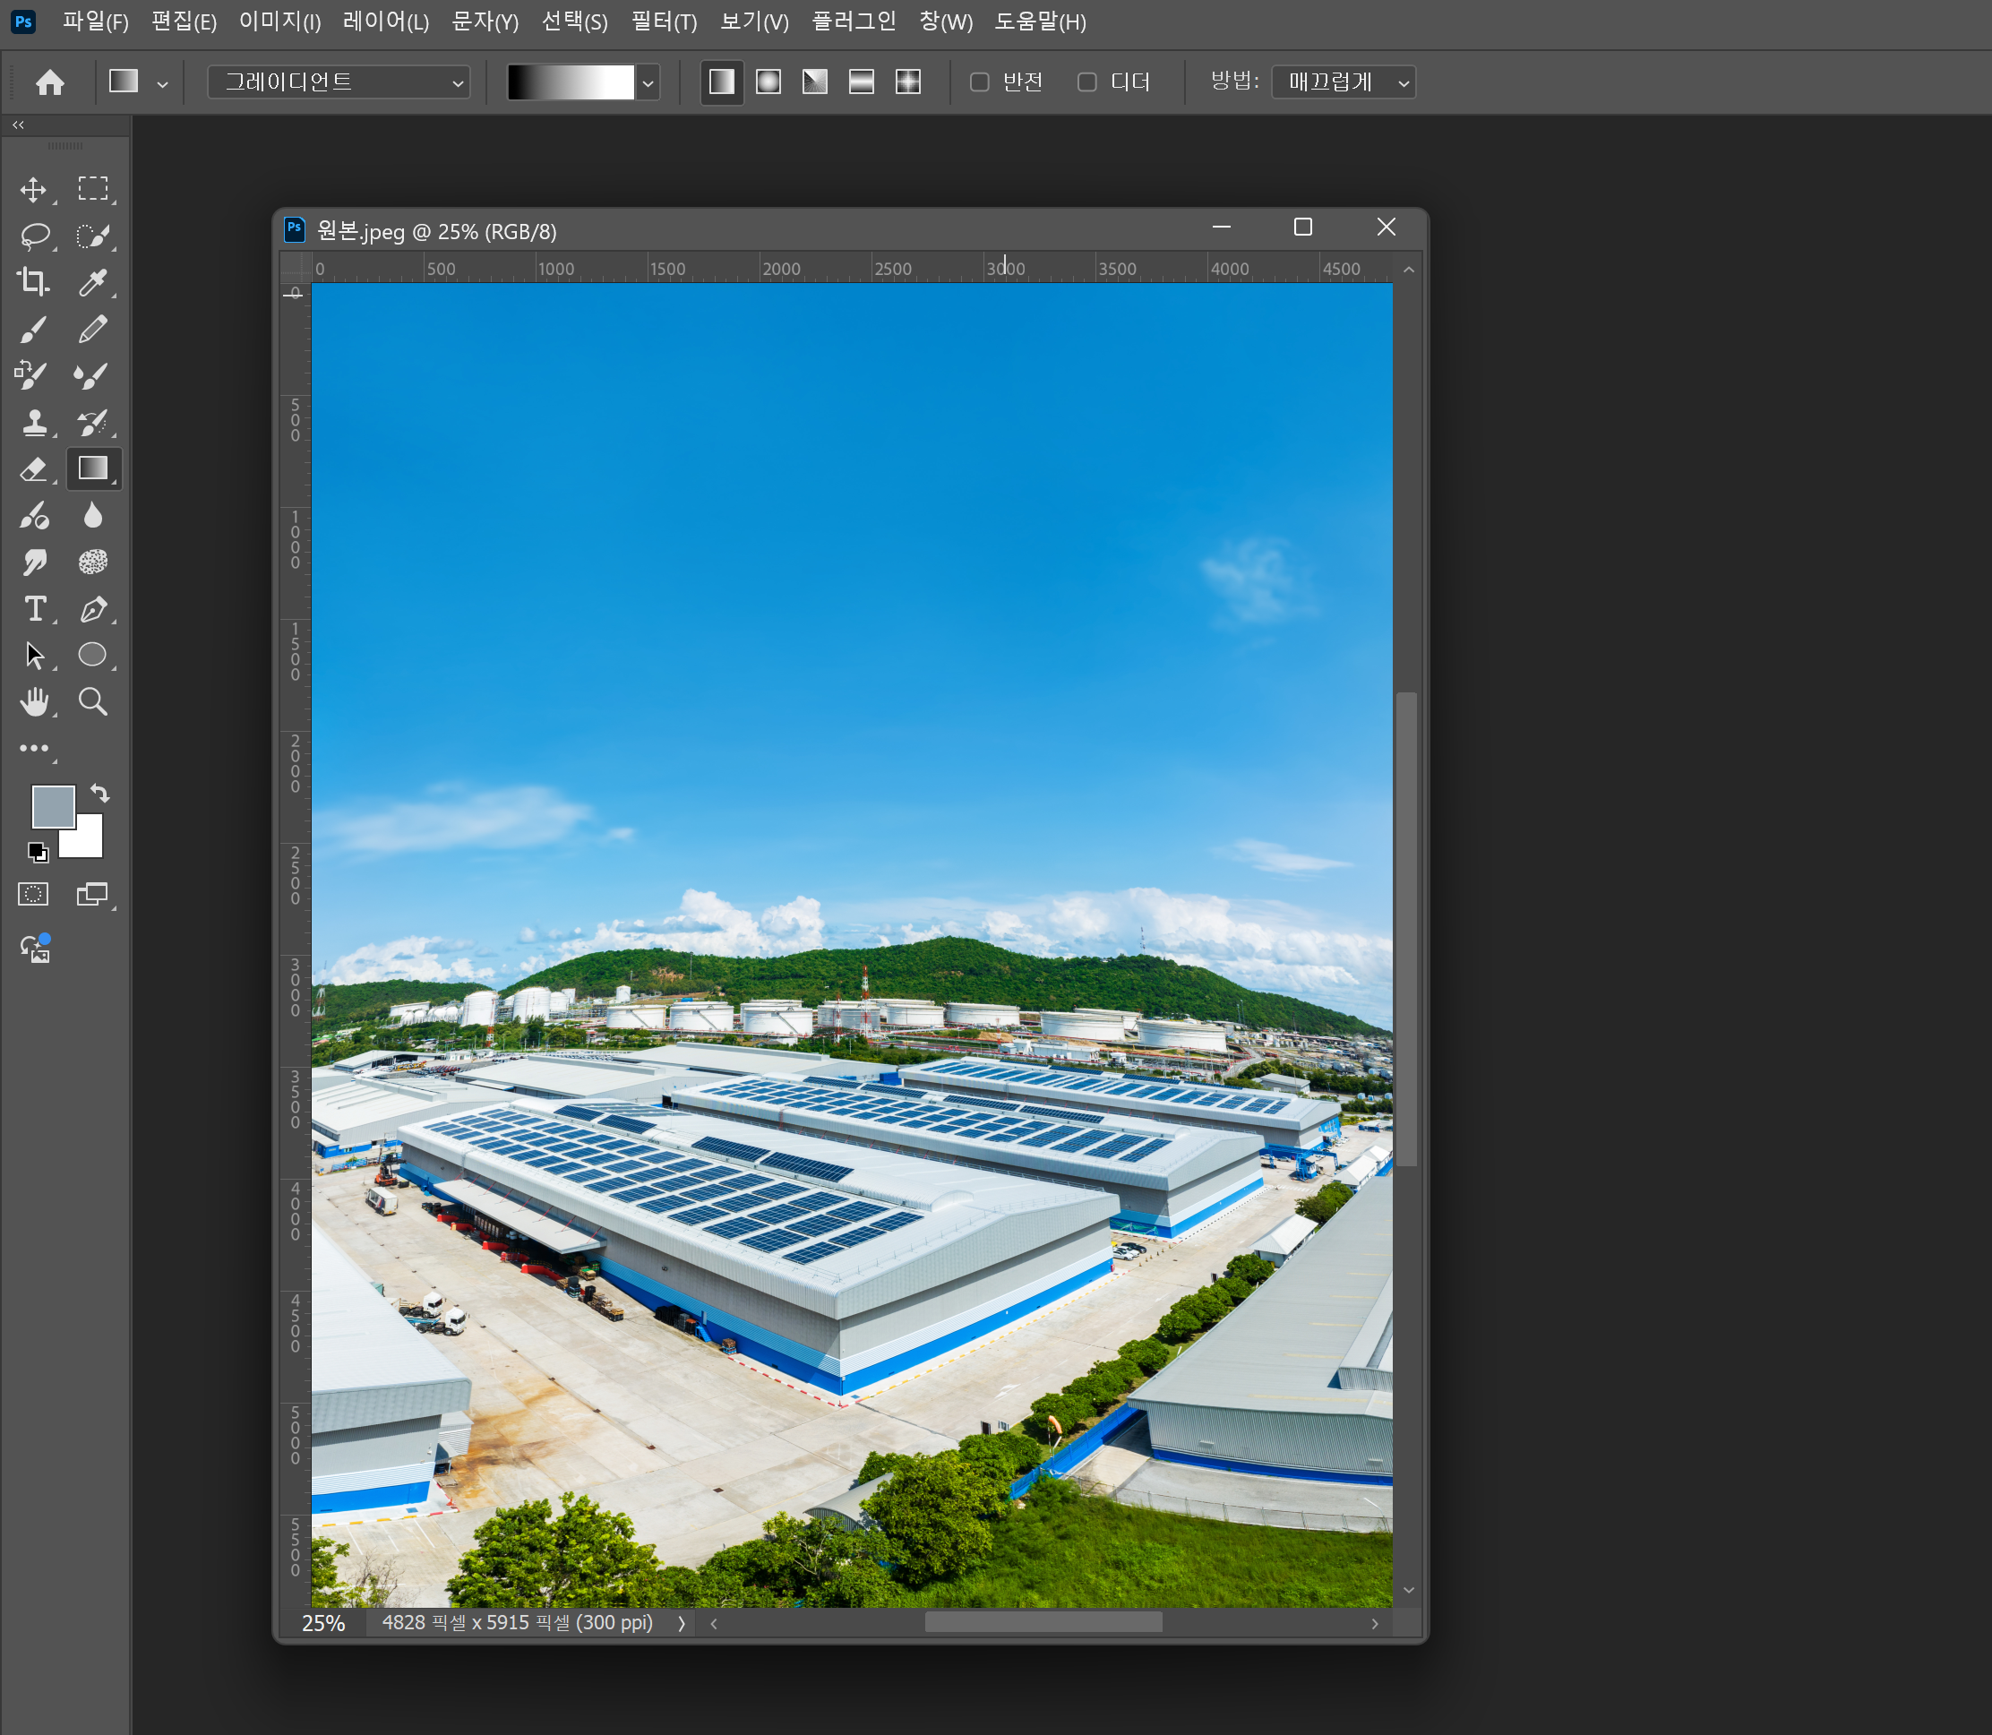Open the 필터(T) menu
The height and width of the screenshot is (1735, 1992).
point(664,21)
